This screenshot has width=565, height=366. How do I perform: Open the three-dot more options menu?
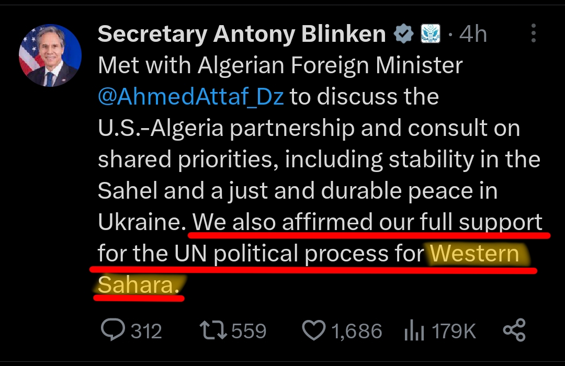tap(533, 33)
